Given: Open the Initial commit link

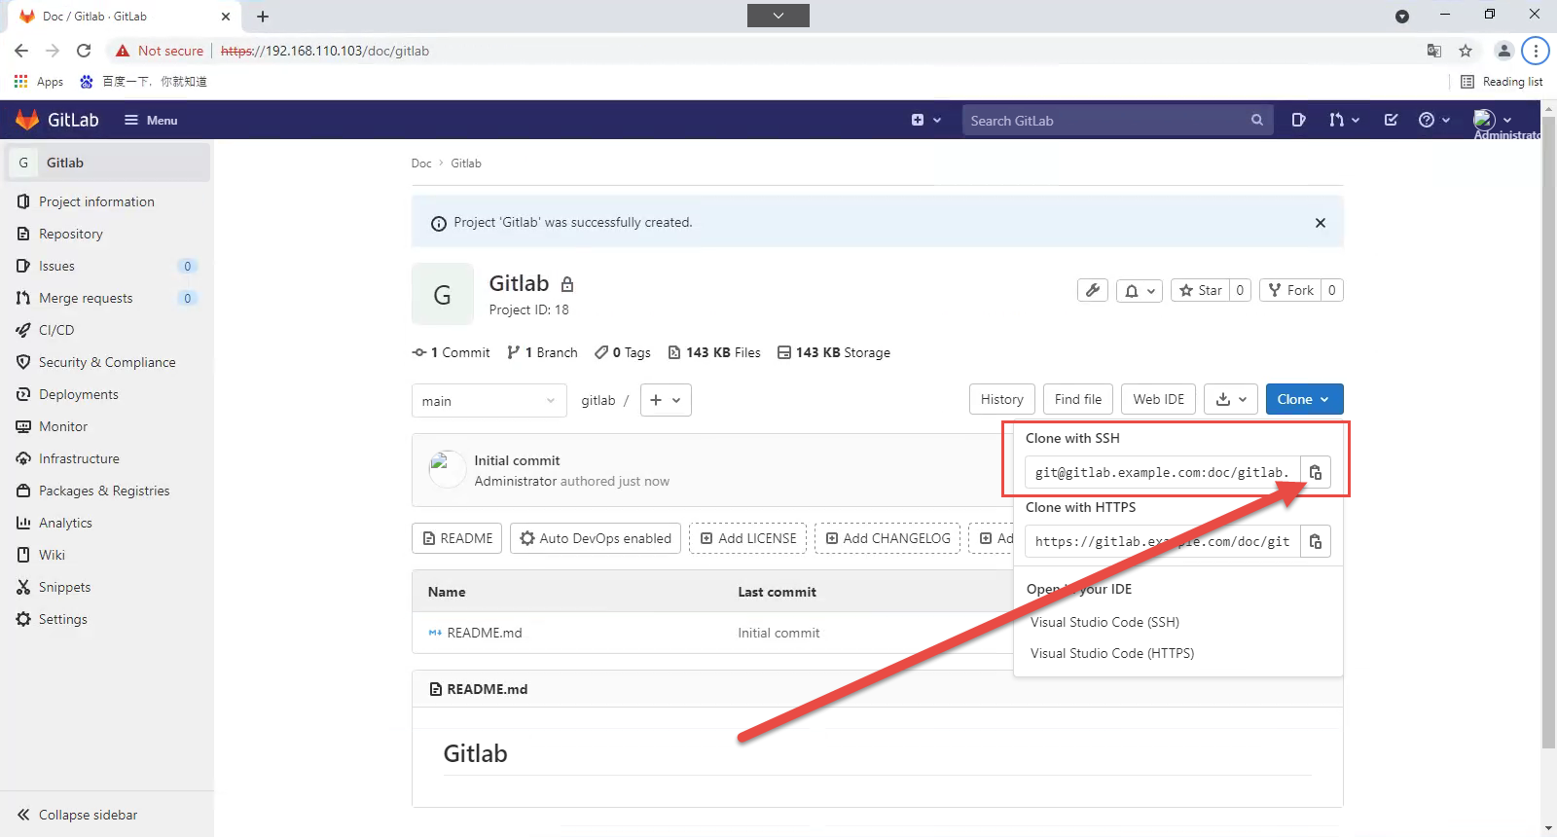Looking at the screenshot, I should point(517,460).
